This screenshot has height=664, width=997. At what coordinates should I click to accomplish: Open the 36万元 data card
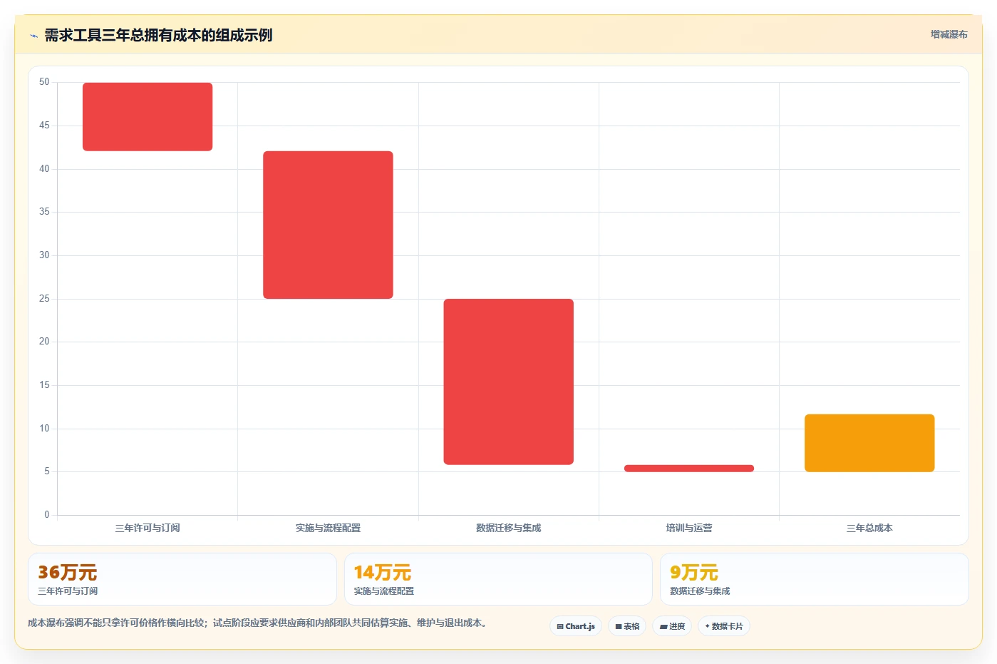[182, 579]
